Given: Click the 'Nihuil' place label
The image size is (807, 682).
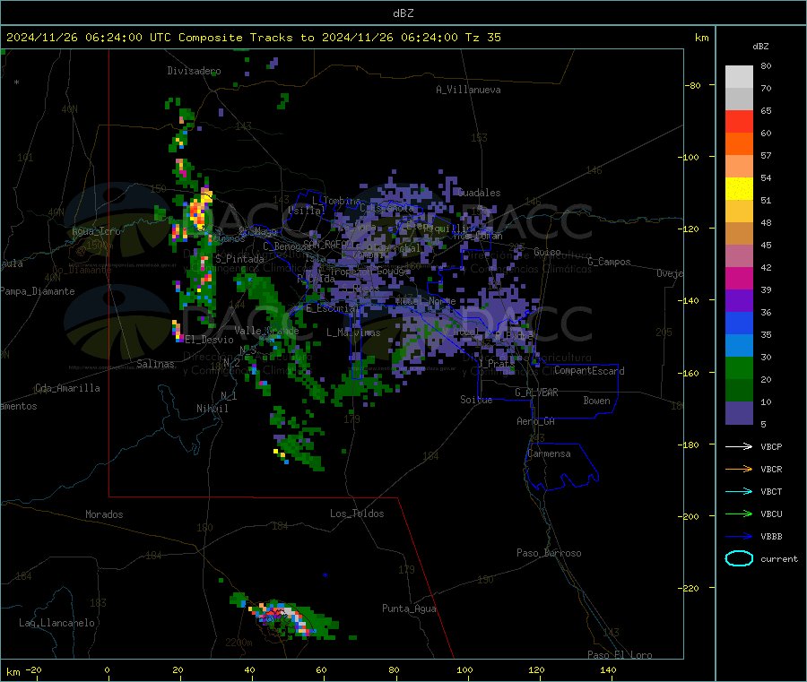Looking at the screenshot, I should tap(213, 409).
